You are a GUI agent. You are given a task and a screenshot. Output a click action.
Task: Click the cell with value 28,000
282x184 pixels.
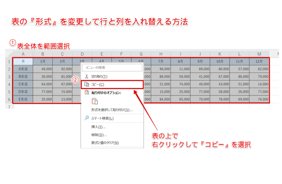[x=220, y=92]
